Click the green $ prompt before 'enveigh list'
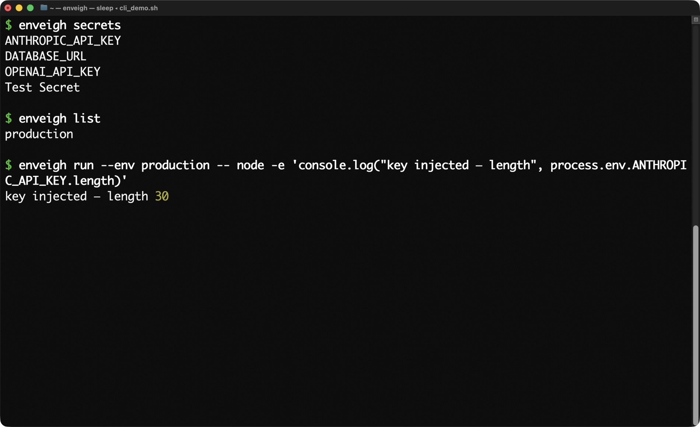The image size is (700, 427). (x=8, y=118)
